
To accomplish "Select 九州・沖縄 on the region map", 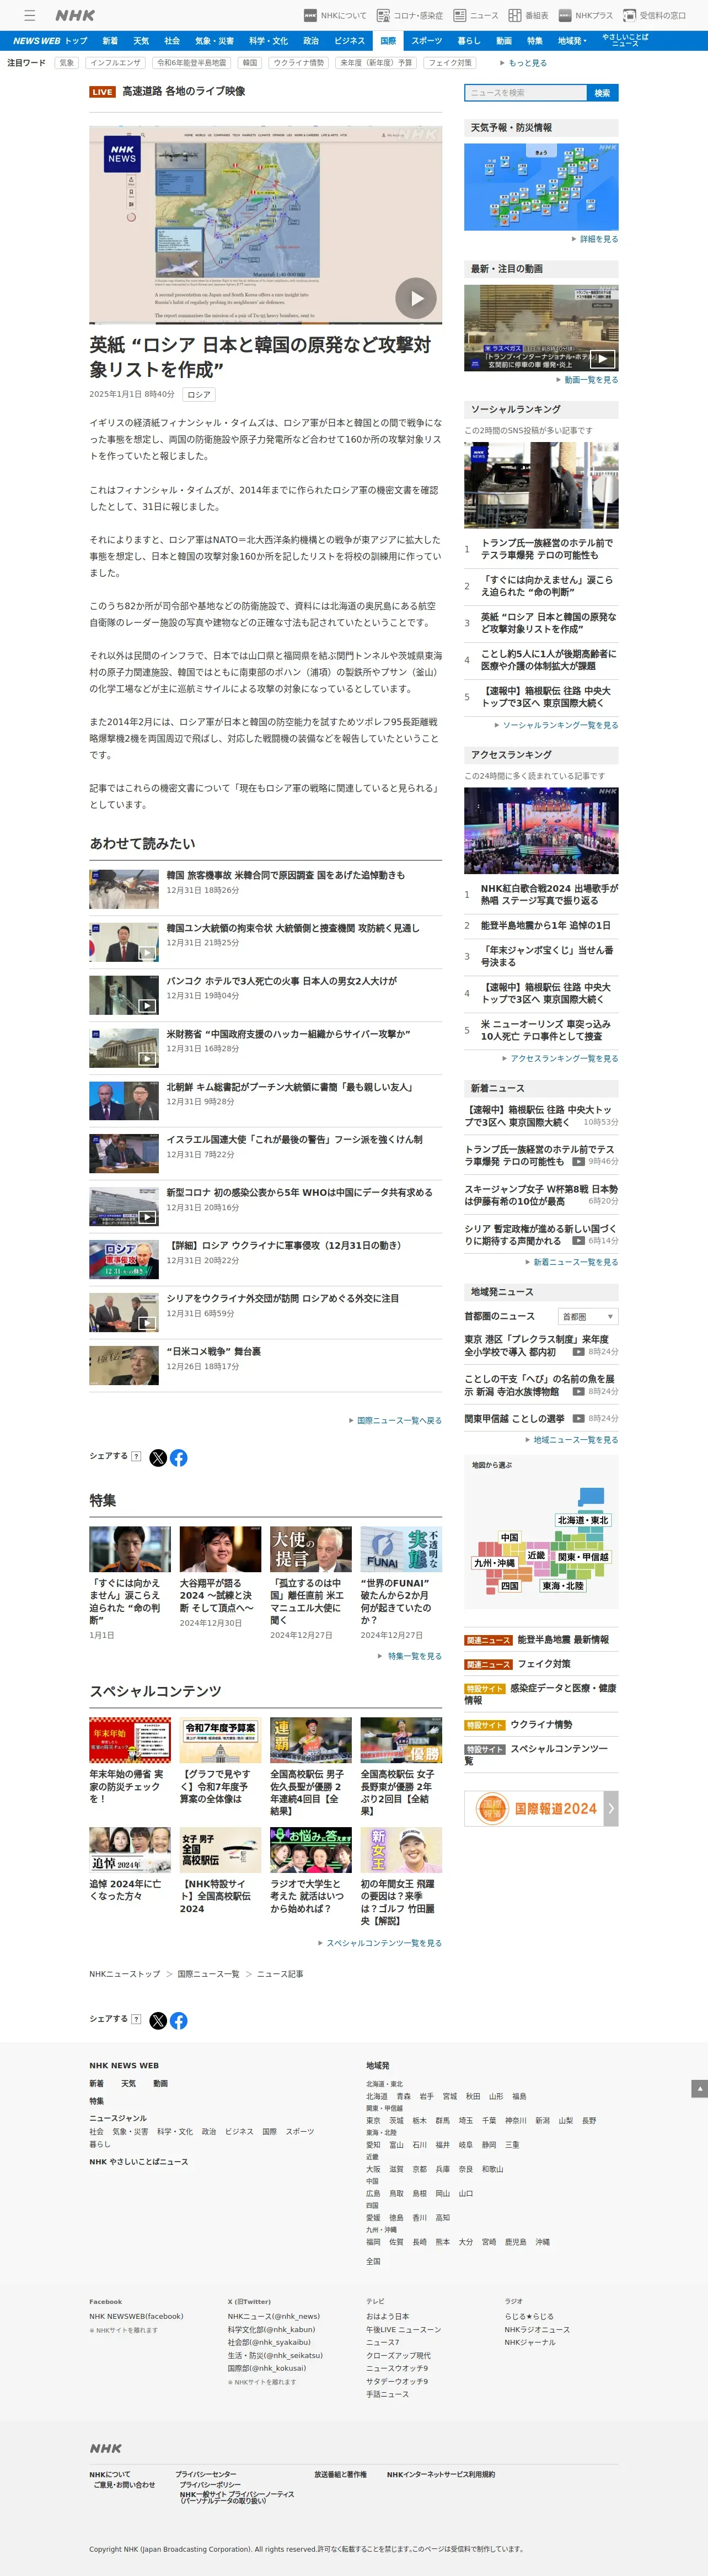I will click(x=494, y=1563).
